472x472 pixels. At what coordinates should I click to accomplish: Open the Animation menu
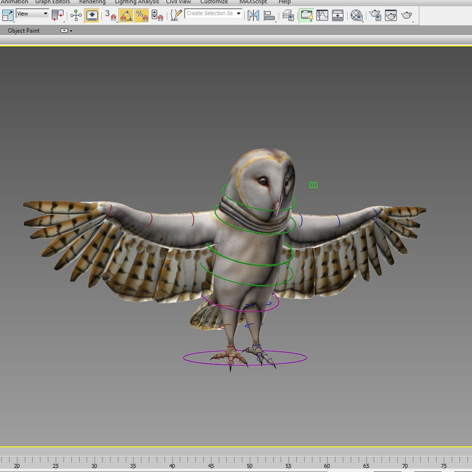(14, 2)
